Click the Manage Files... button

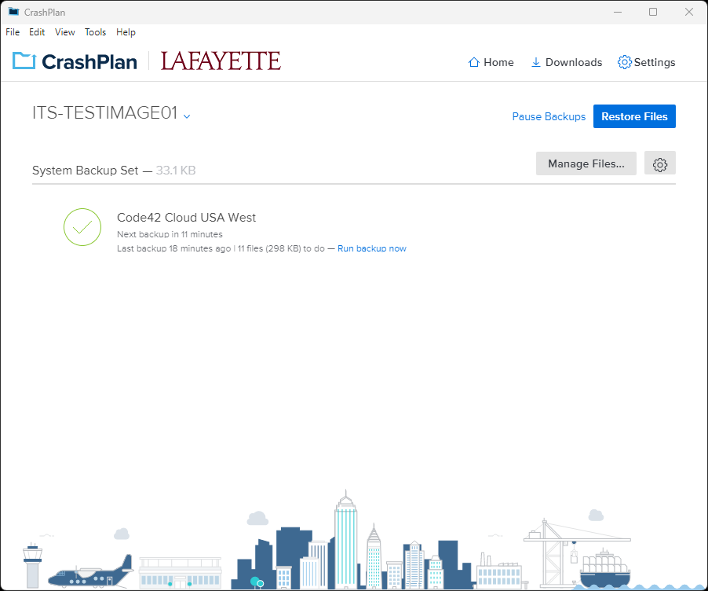[x=586, y=163]
